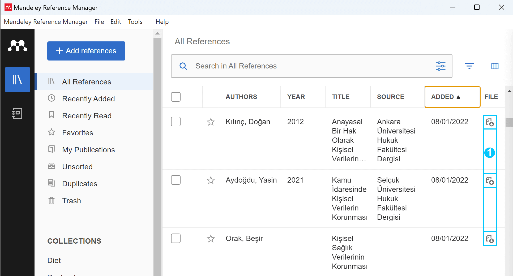Select title 'Kamu İdaresinde Kişisel Verilerin Korunması'
The height and width of the screenshot is (276, 513).
tap(350, 199)
